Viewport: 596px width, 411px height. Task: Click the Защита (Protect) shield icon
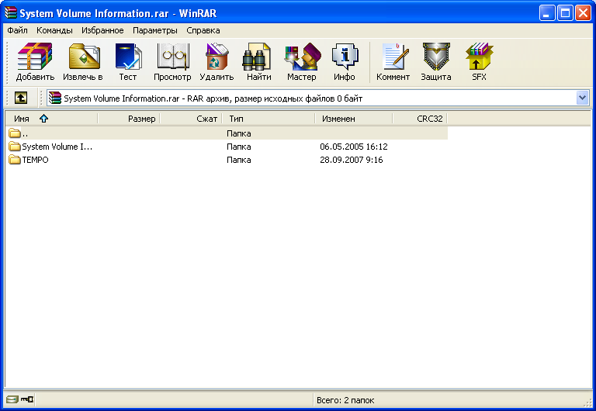click(436, 57)
